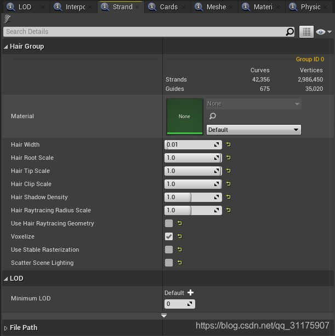The width and height of the screenshot is (335, 336).
Task: Reset Use Hair Raytracing Geometry to default
Action: 179,223
